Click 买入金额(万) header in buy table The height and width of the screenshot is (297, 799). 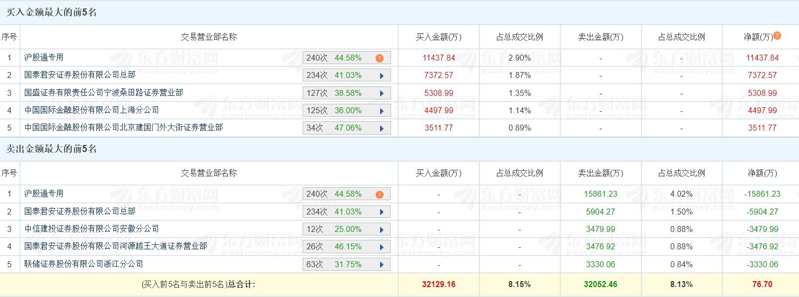(x=439, y=37)
